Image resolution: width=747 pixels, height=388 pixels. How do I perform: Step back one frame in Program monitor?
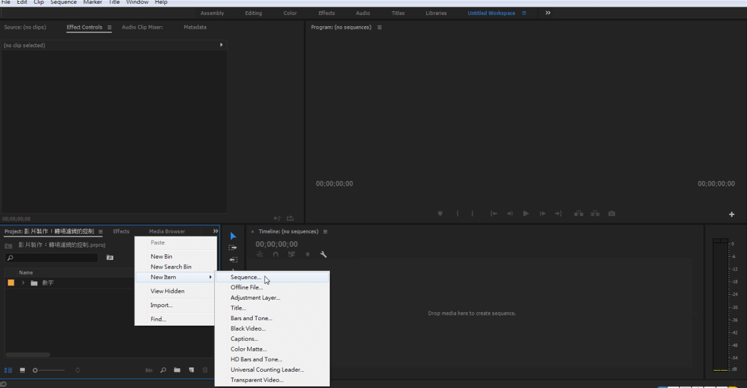click(x=510, y=213)
